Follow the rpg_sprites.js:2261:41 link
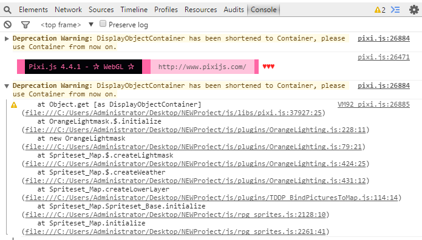This screenshot has width=422, height=240. coord(175,232)
